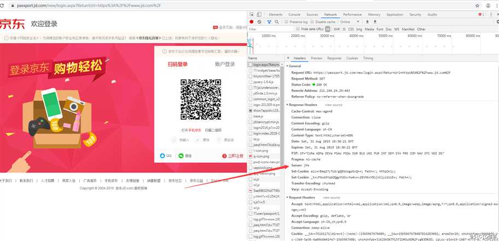Reload the page via refresh icon

(2, 5)
